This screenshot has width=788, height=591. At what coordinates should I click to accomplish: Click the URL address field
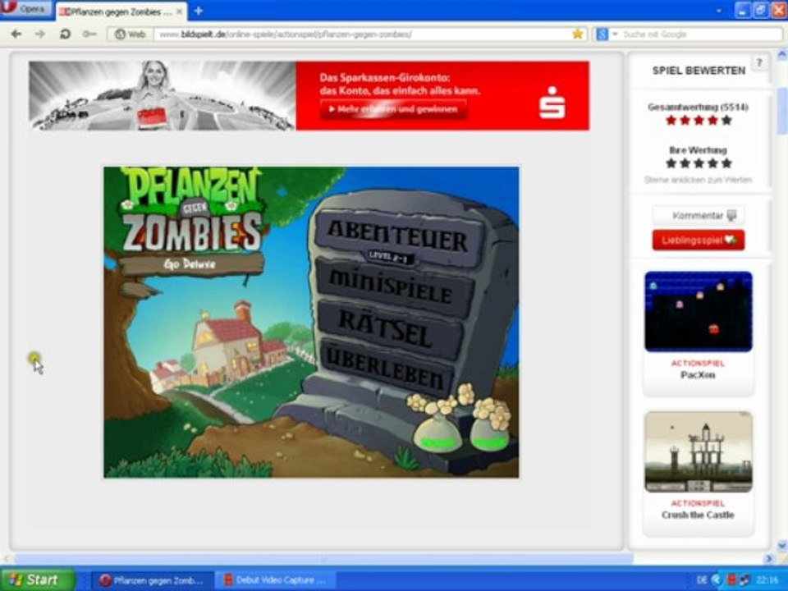pos(363,34)
